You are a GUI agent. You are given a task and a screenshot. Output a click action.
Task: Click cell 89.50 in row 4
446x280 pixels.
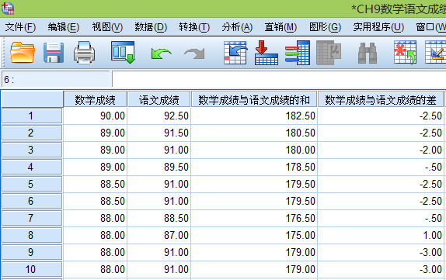(x=159, y=167)
